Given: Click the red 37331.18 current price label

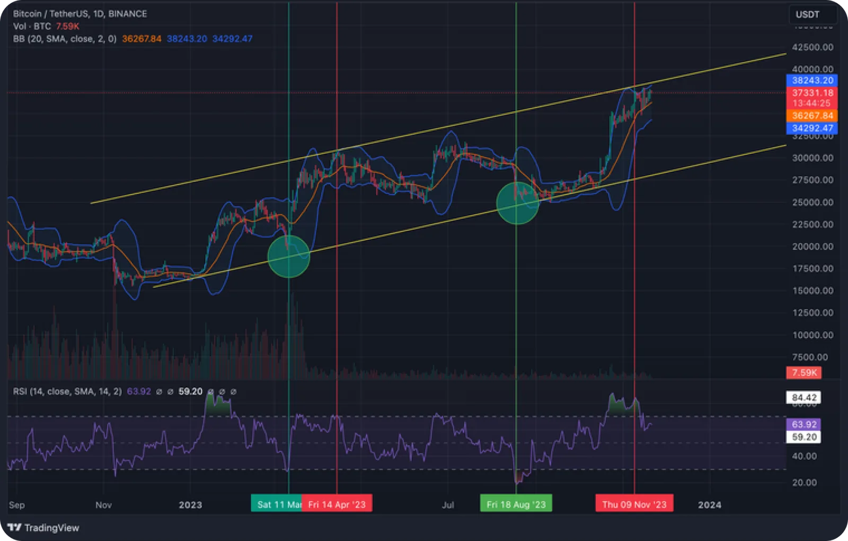Looking at the screenshot, I should coord(812,92).
